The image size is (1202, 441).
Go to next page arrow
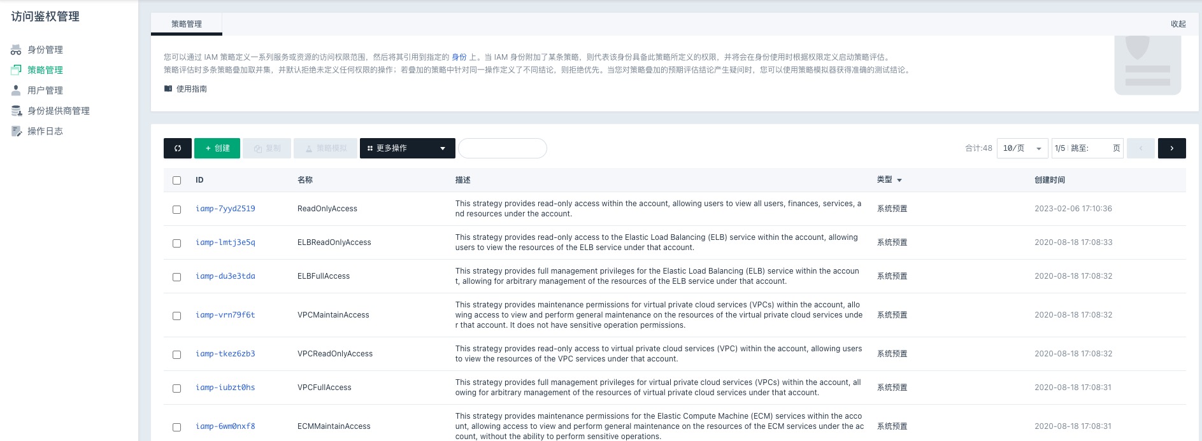pos(1171,148)
